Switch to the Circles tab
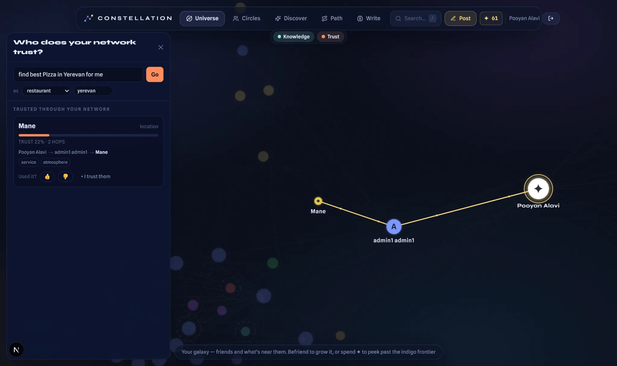 [246, 18]
